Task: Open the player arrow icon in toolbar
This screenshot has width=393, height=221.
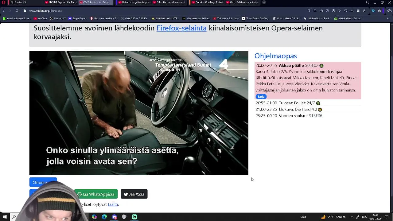Action: tap(340, 11)
